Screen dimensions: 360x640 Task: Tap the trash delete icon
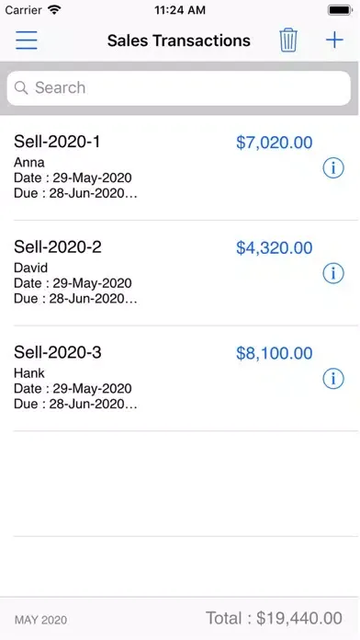(x=288, y=40)
